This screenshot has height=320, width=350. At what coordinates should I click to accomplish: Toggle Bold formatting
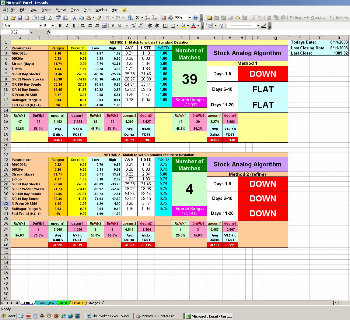click(60, 26)
